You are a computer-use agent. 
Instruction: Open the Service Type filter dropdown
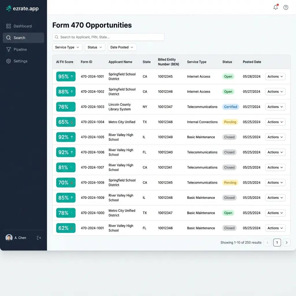(x=67, y=47)
